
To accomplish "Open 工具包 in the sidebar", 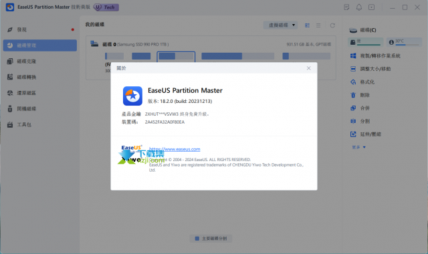I will click(40, 124).
